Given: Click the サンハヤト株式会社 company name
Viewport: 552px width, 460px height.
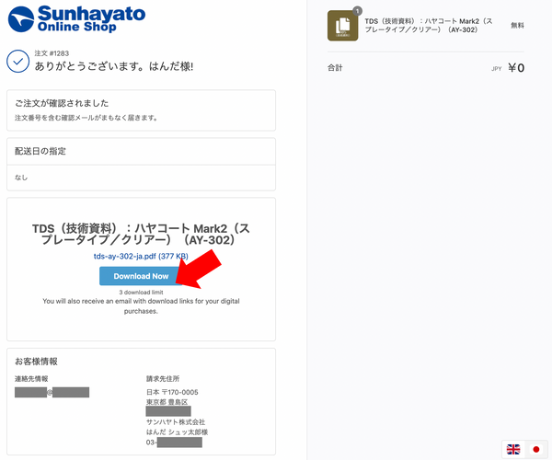Looking at the screenshot, I should click(176, 422).
